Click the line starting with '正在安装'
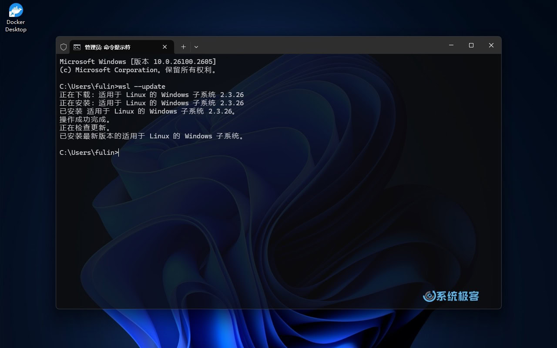This screenshot has width=557, height=348. 151,103
